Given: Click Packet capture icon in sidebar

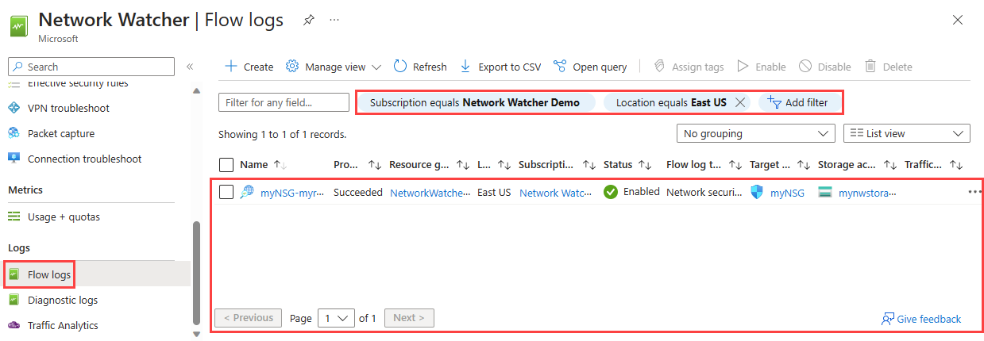Looking at the screenshot, I should (x=14, y=133).
